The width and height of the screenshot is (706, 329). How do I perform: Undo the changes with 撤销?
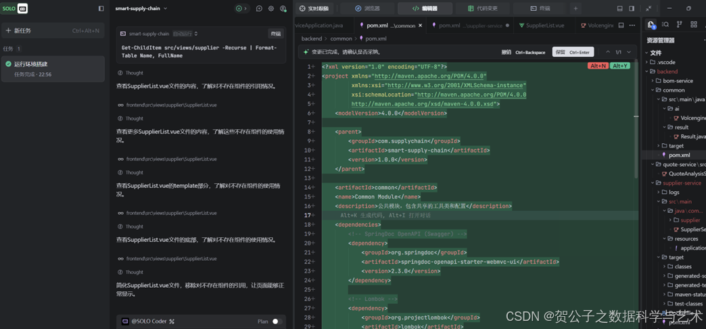coord(523,52)
